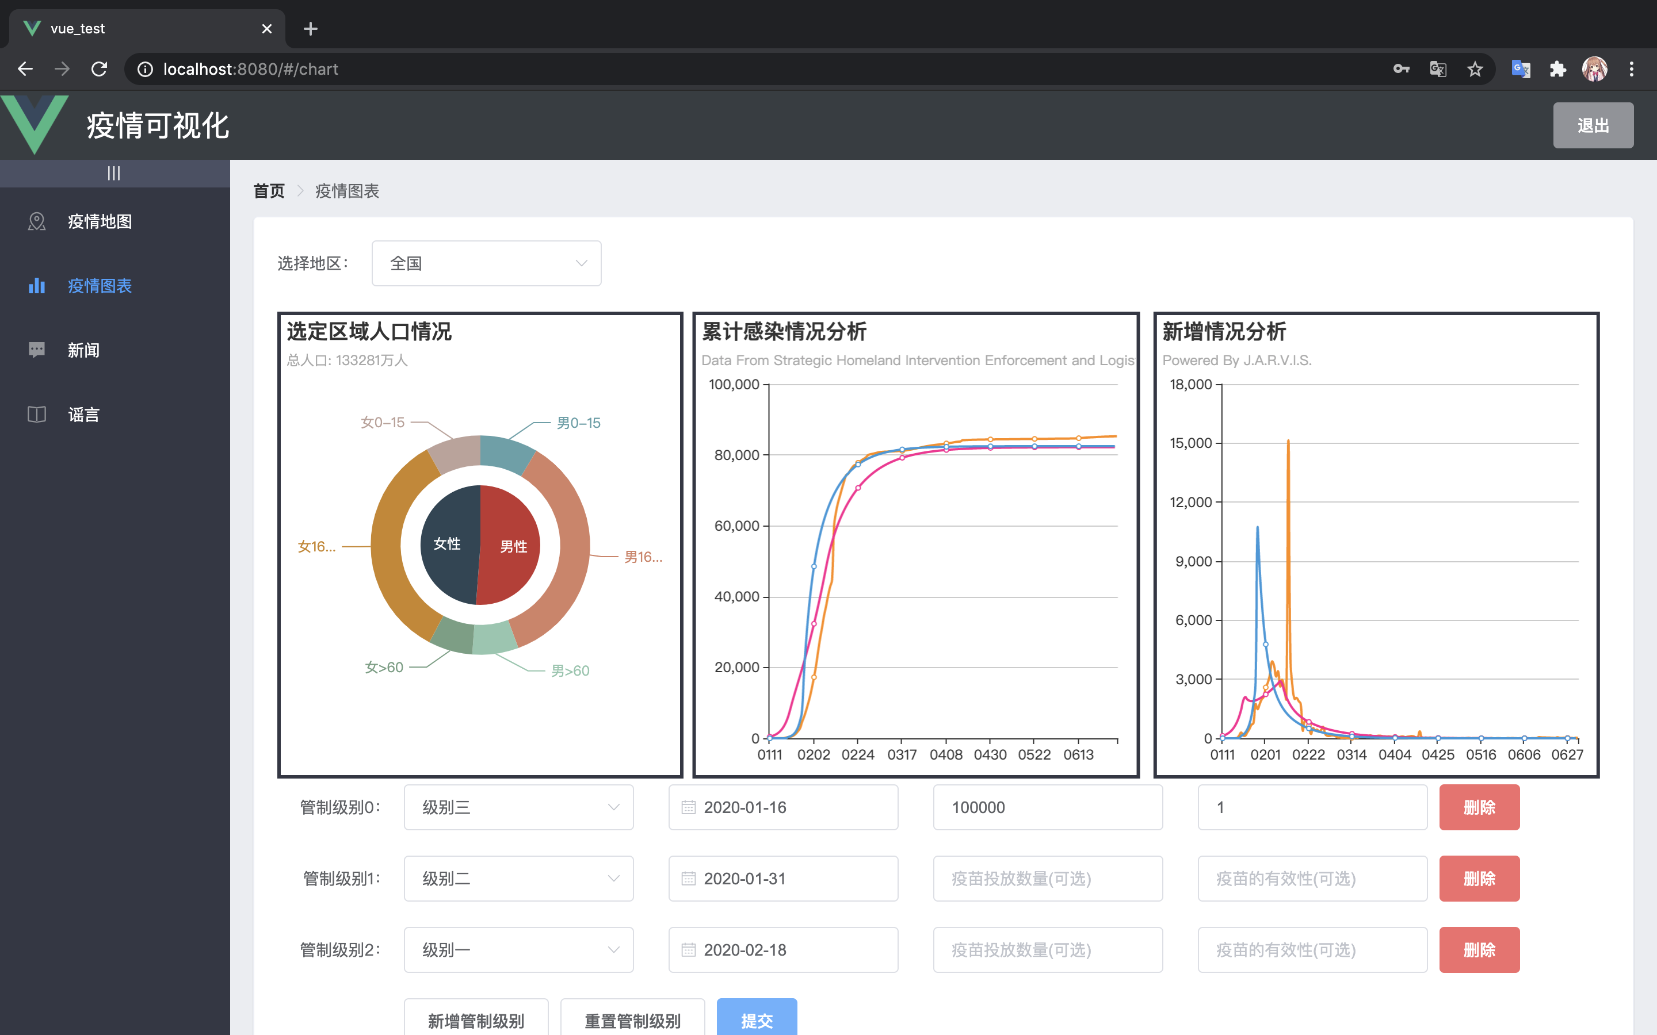Expand the 管制级别2 dropdown showing 级别一
The height and width of the screenshot is (1035, 1657).
coord(518,949)
